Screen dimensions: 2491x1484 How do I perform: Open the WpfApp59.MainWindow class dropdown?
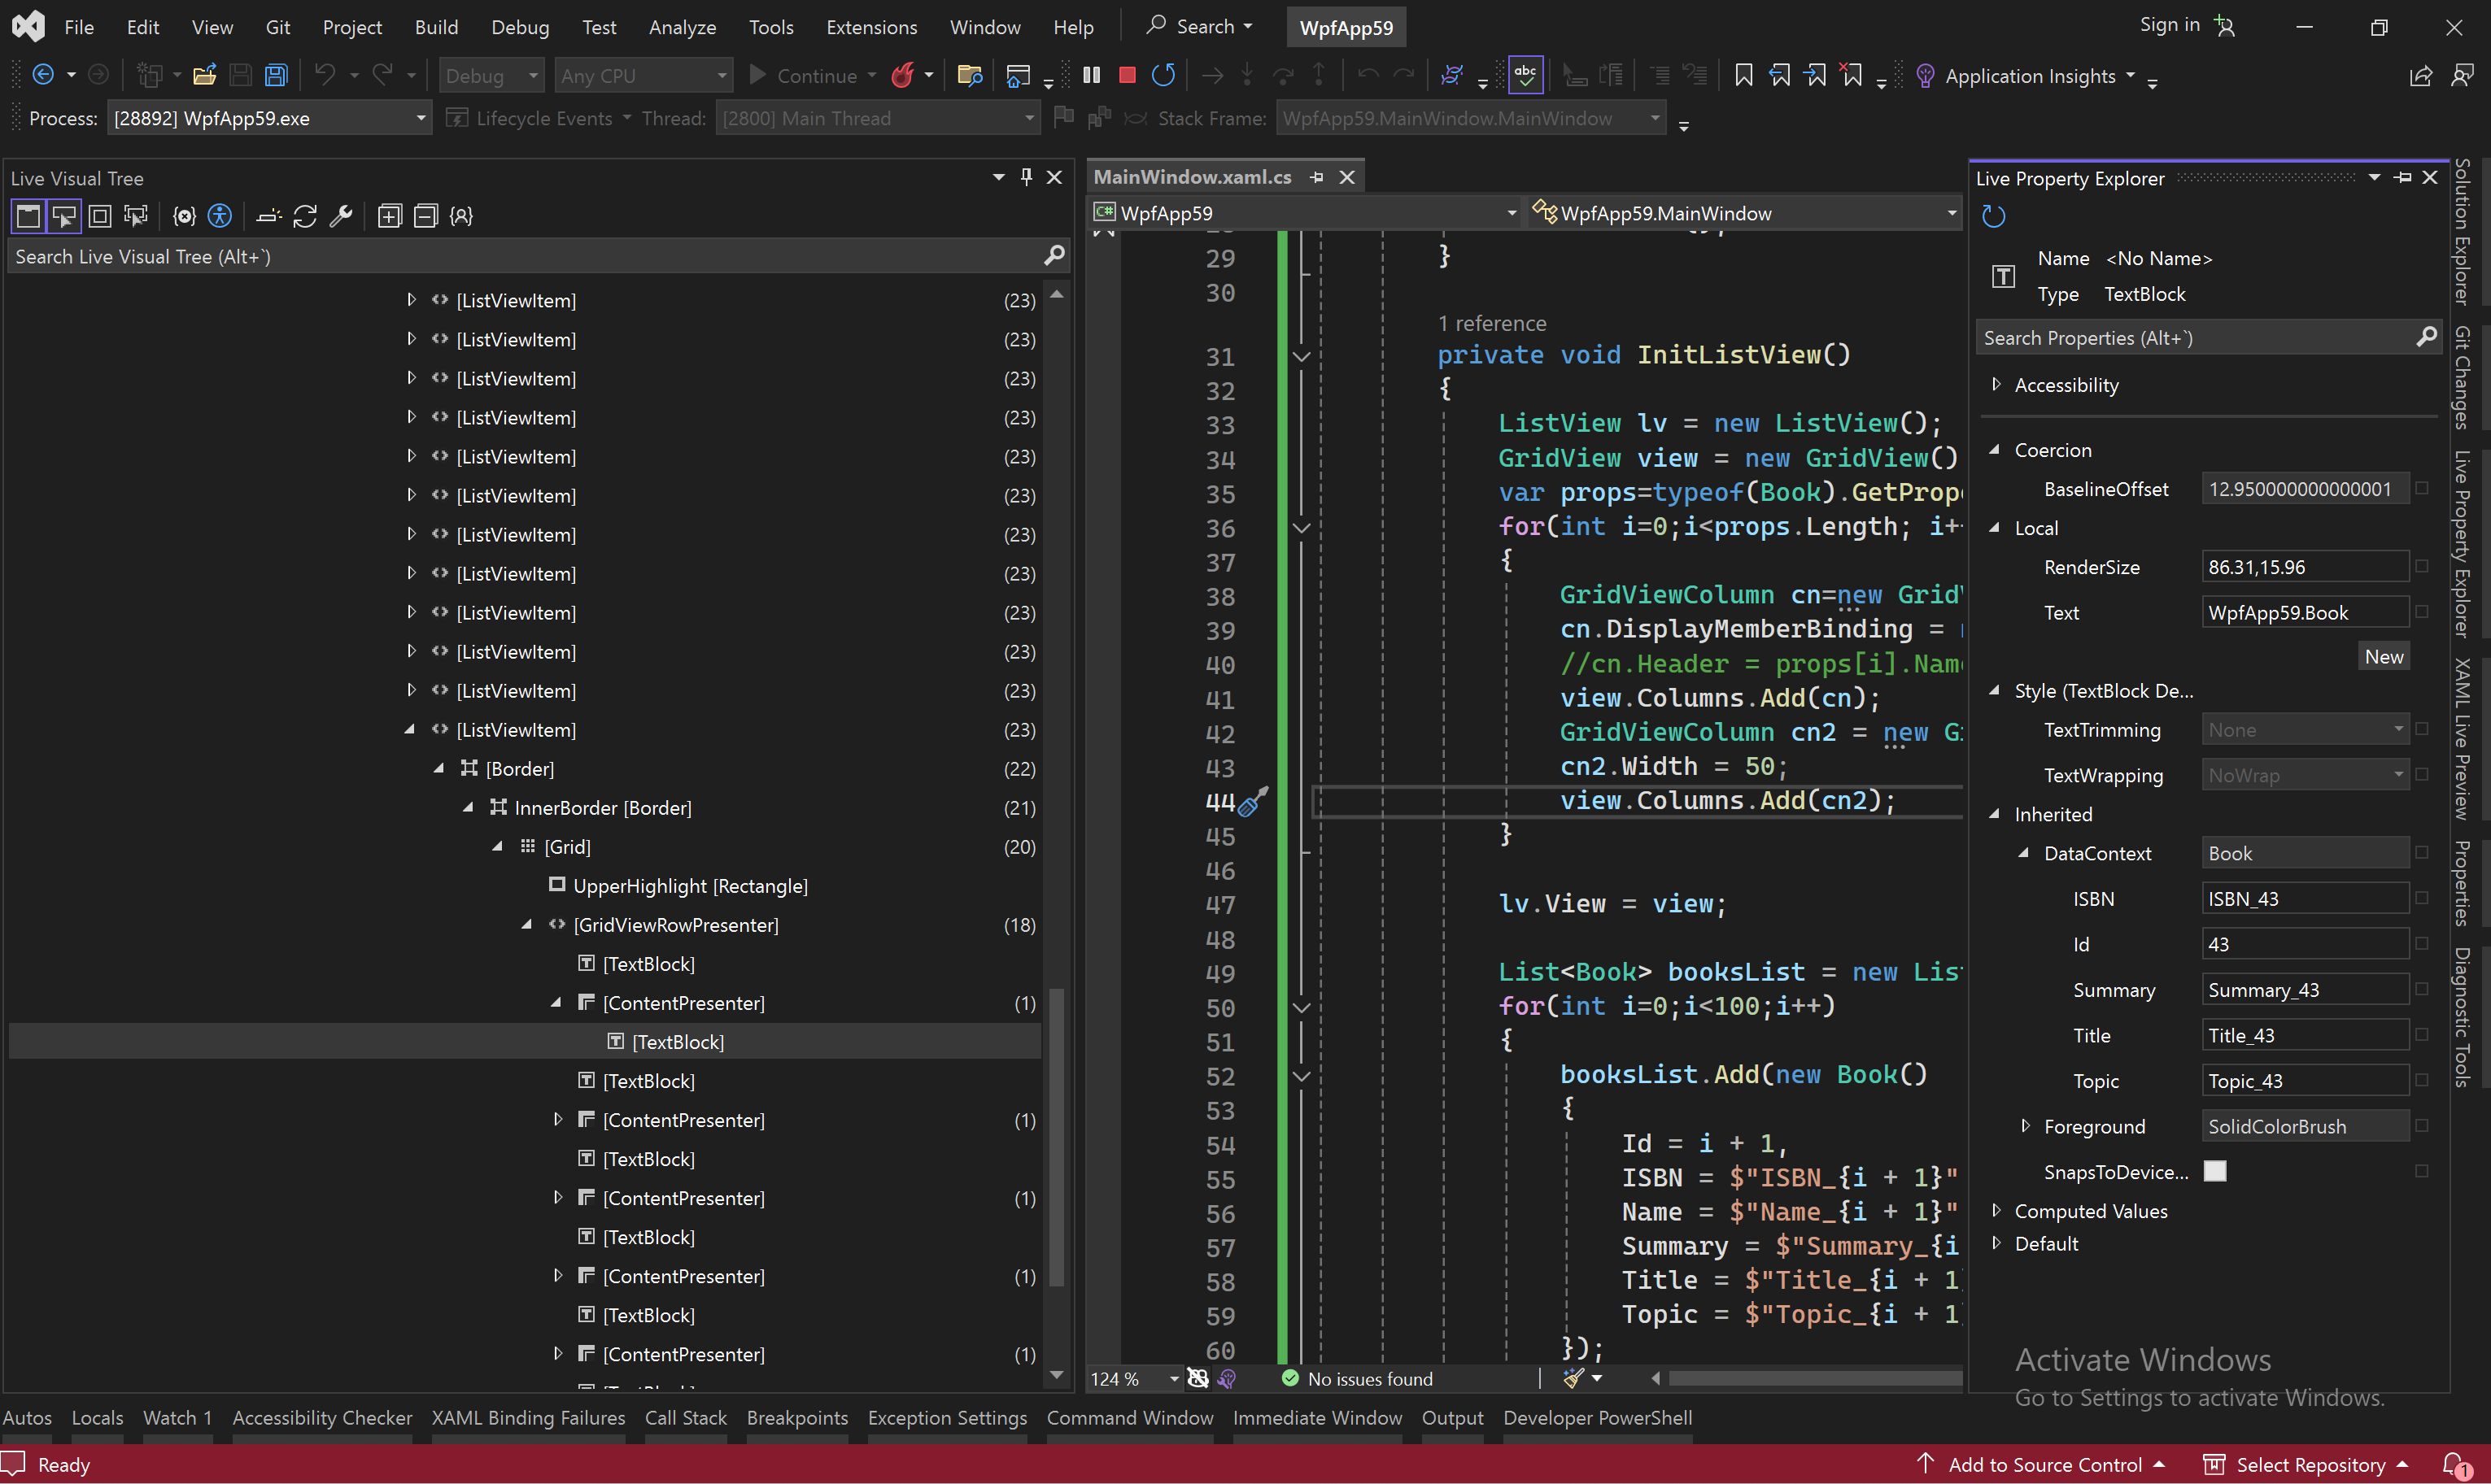coord(1745,213)
